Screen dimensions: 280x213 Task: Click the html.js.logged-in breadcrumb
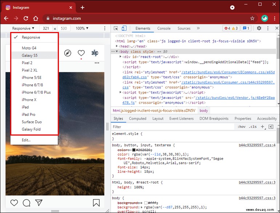pyautogui.click(x=154, y=111)
